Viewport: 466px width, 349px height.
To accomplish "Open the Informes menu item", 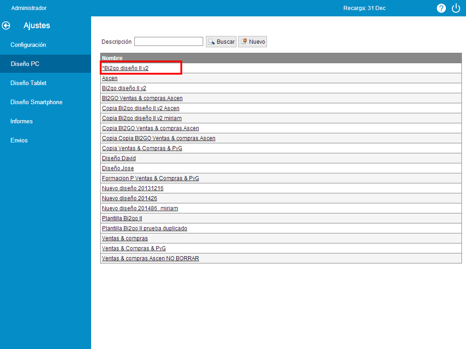I will (x=21, y=121).
